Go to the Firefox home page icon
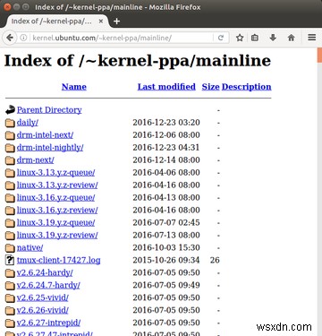 pos(292,38)
